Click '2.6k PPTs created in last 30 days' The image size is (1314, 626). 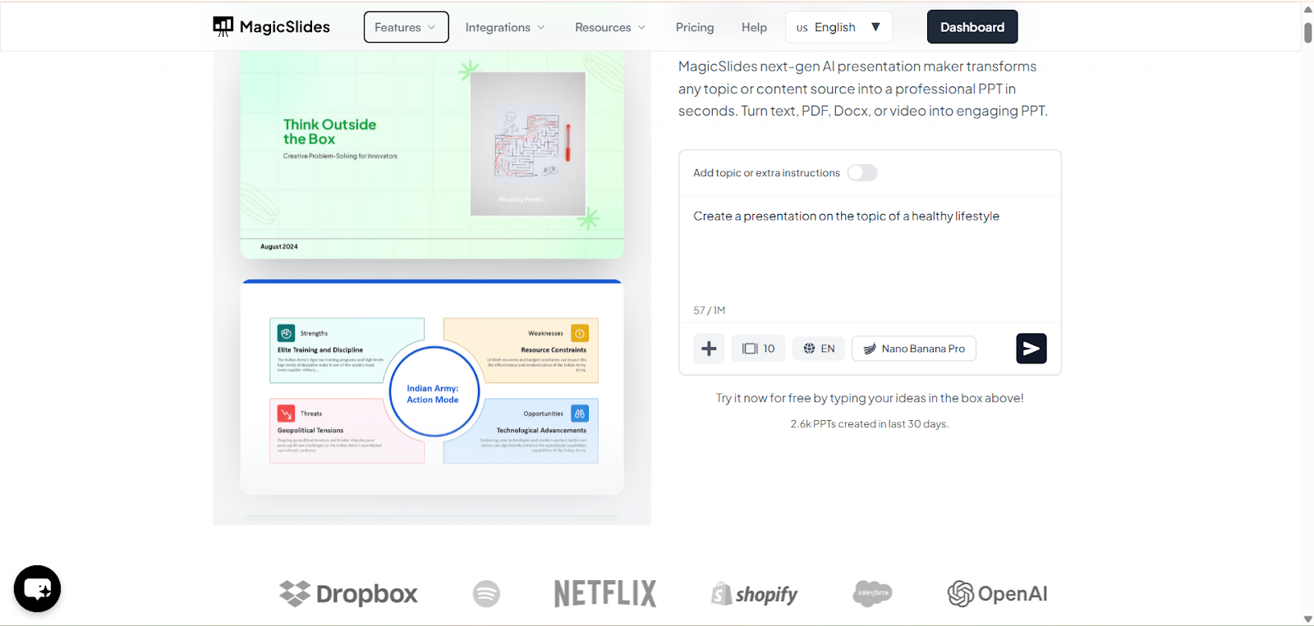click(x=870, y=424)
